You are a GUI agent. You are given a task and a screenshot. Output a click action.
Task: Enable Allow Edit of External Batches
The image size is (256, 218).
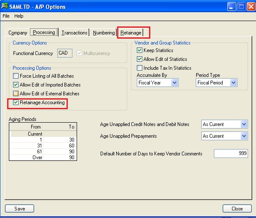pos(16,94)
